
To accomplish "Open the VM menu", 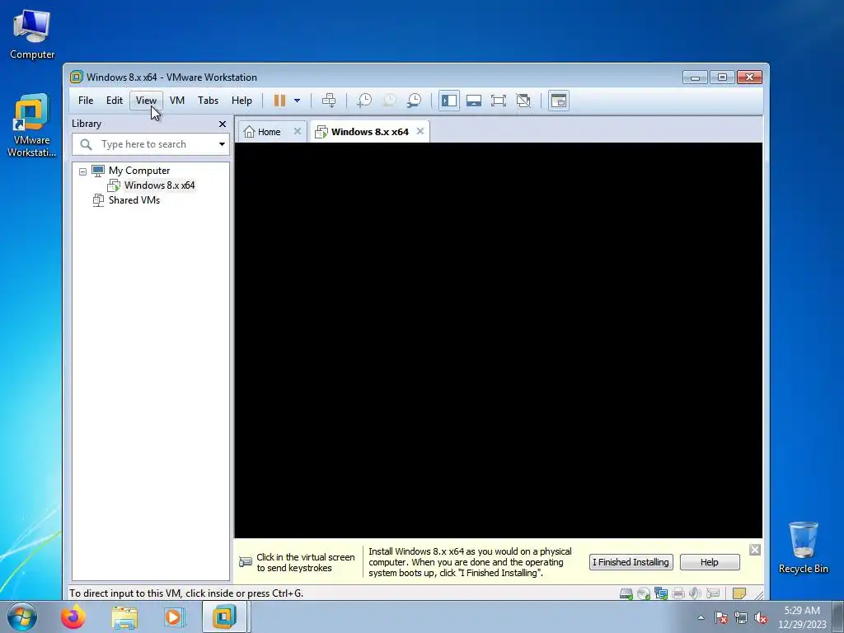I will pos(177,101).
